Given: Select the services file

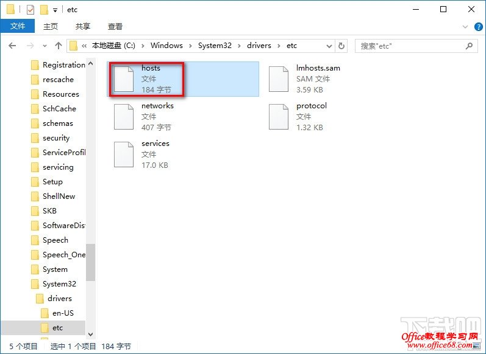Looking at the screenshot, I should tap(183, 154).
